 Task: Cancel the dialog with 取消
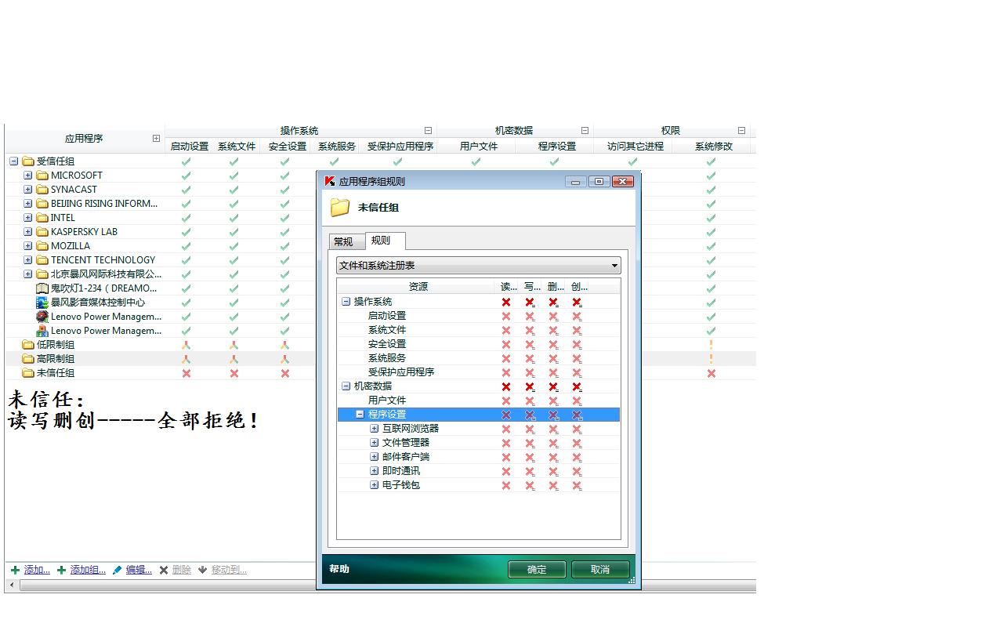click(x=600, y=570)
